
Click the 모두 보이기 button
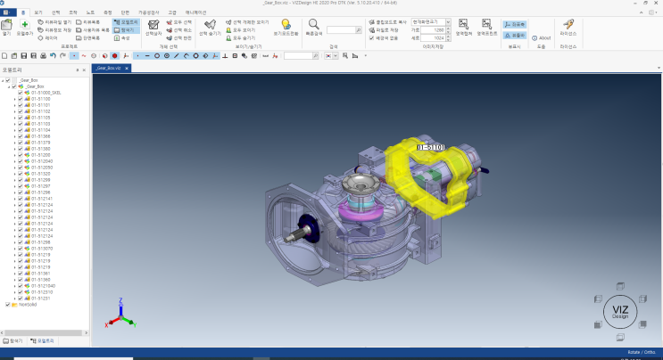pos(241,30)
